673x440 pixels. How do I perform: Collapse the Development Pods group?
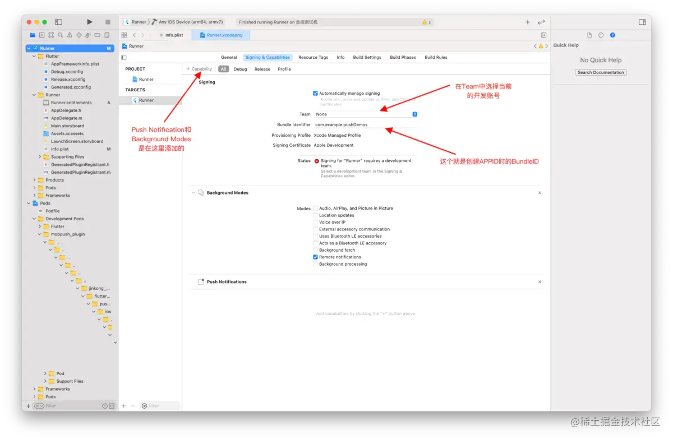click(34, 219)
